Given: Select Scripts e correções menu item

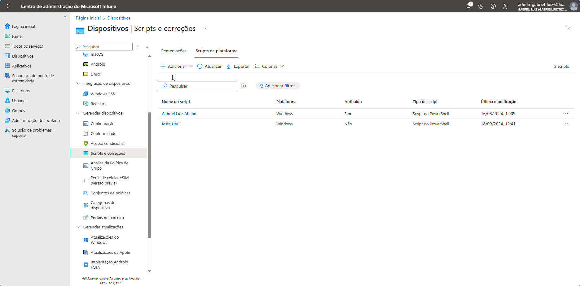Looking at the screenshot, I should [x=108, y=153].
